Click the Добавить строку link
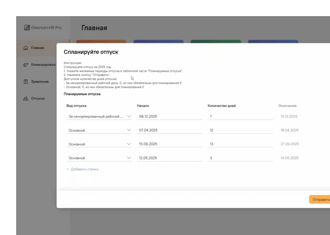Image resolution: width=330 pixels, height=235 pixels. coord(85,169)
